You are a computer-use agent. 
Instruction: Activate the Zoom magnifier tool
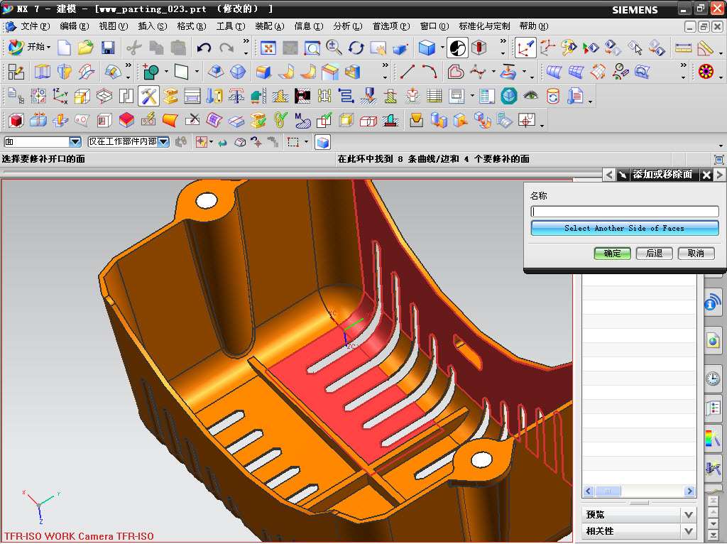tap(334, 48)
